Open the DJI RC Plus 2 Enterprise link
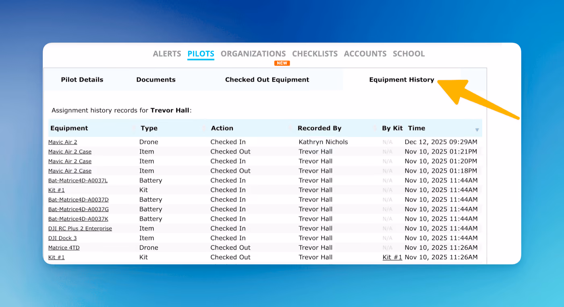564x307 pixels. pos(80,229)
